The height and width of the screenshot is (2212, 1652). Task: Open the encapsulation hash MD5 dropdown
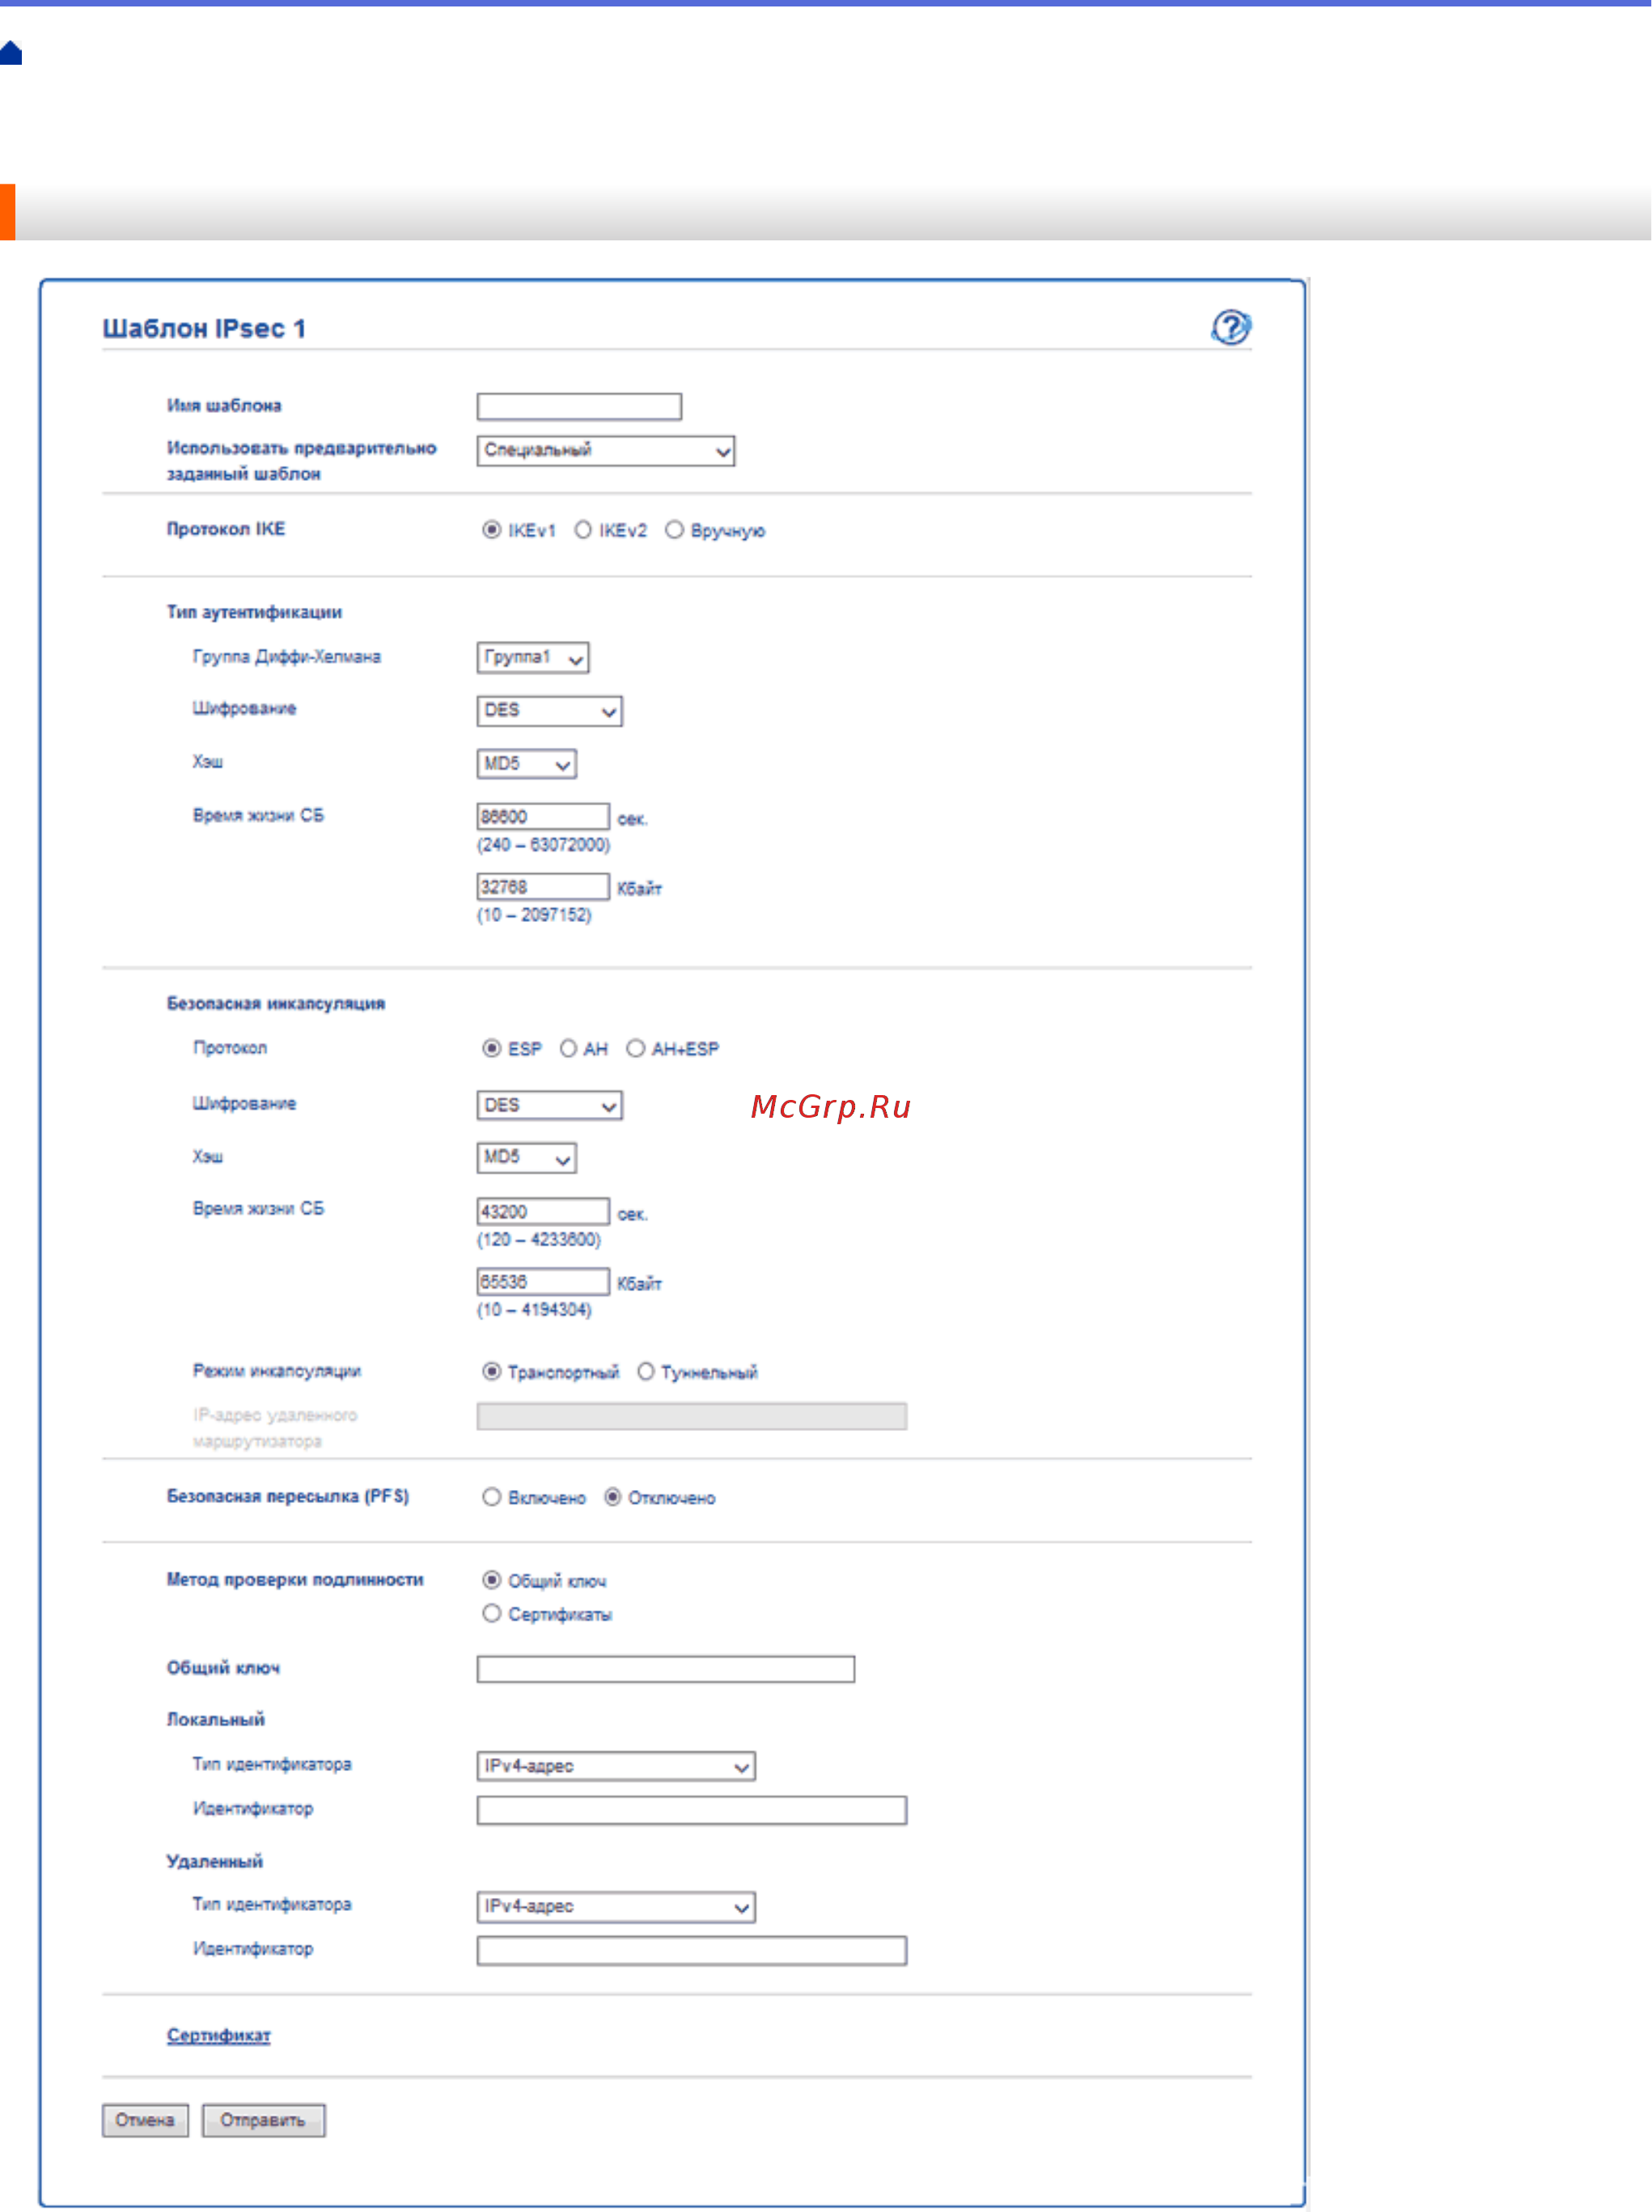click(527, 1158)
